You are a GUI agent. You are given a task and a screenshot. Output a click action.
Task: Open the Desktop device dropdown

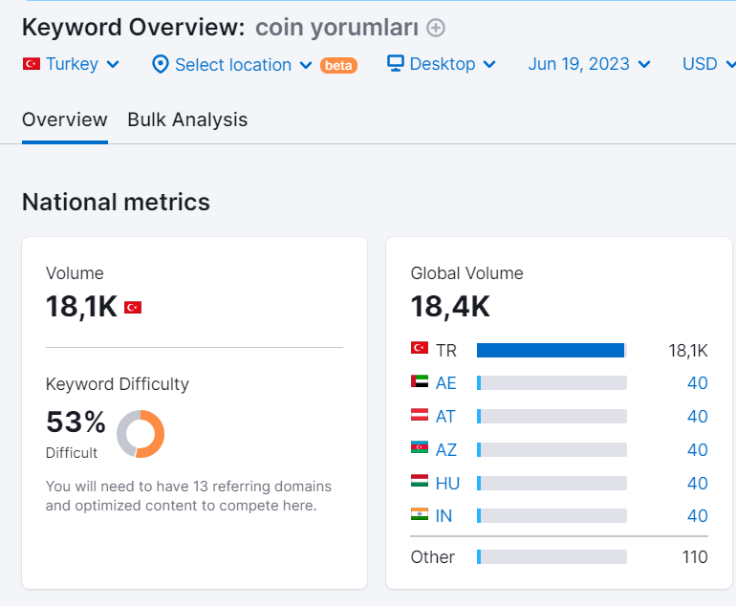(442, 64)
